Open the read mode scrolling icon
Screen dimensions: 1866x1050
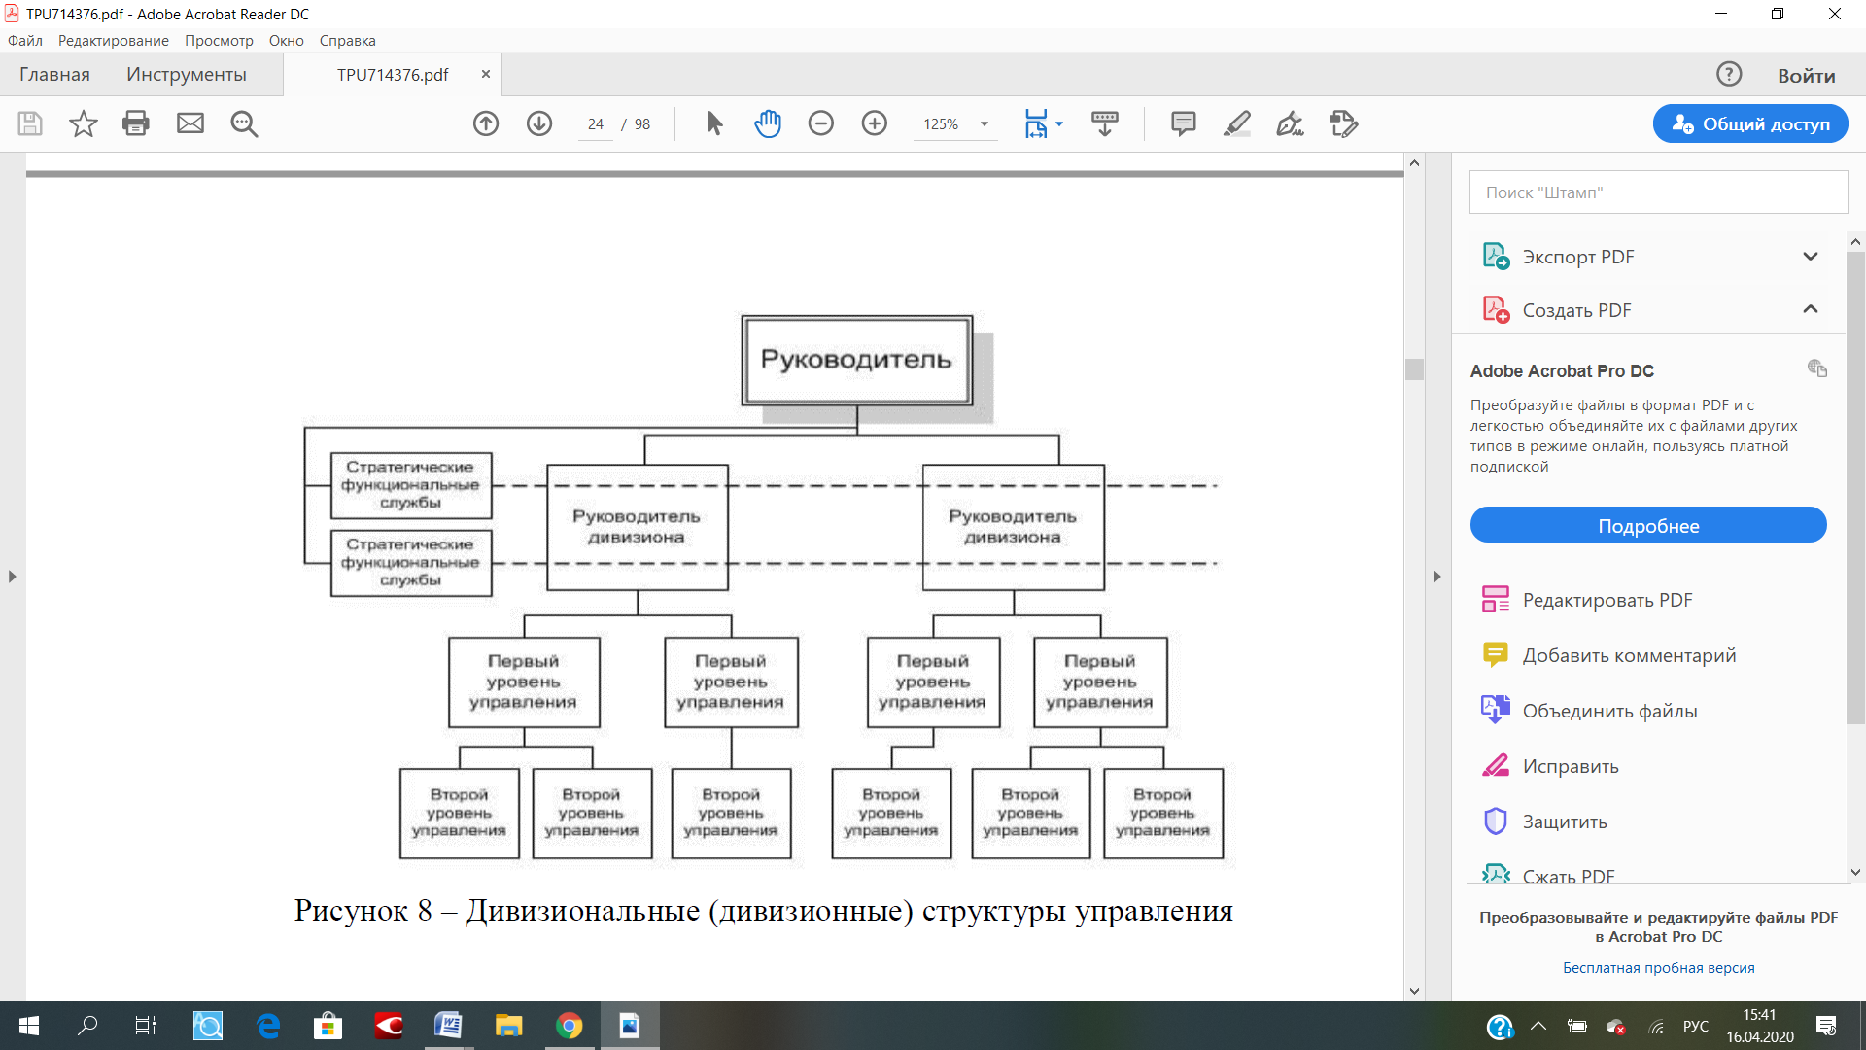tap(1105, 123)
